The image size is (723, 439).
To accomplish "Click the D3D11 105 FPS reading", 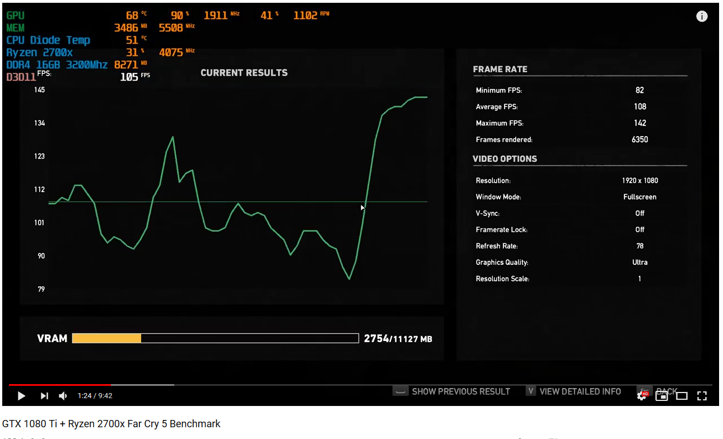I will (135, 77).
